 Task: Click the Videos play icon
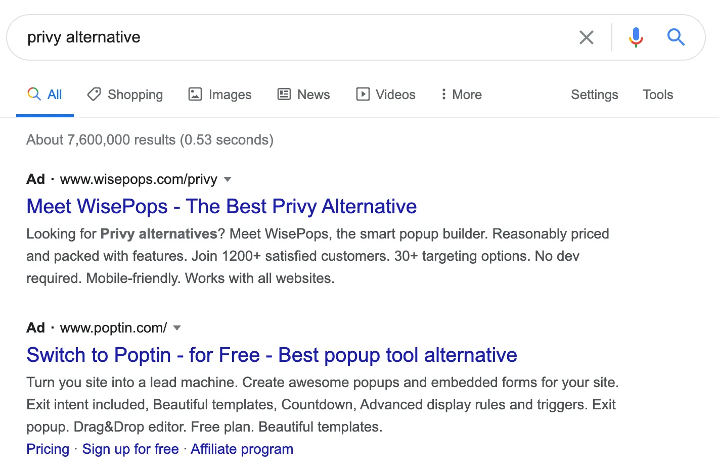pos(363,94)
